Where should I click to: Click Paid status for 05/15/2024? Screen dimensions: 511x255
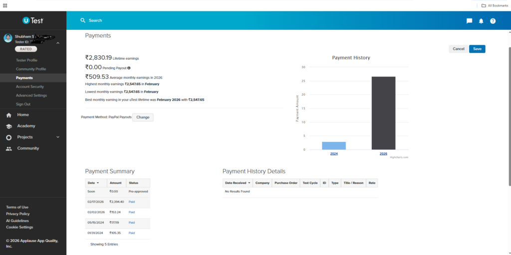[132, 223]
